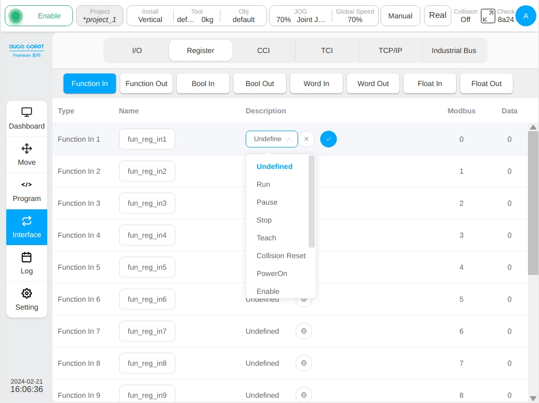Select Stop from dropdown list
The height and width of the screenshot is (403, 539).
point(264,220)
